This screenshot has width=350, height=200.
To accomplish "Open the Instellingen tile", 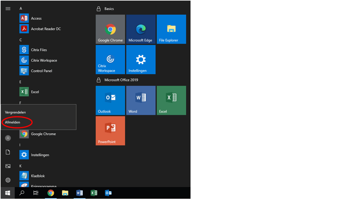I will pos(141,59).
